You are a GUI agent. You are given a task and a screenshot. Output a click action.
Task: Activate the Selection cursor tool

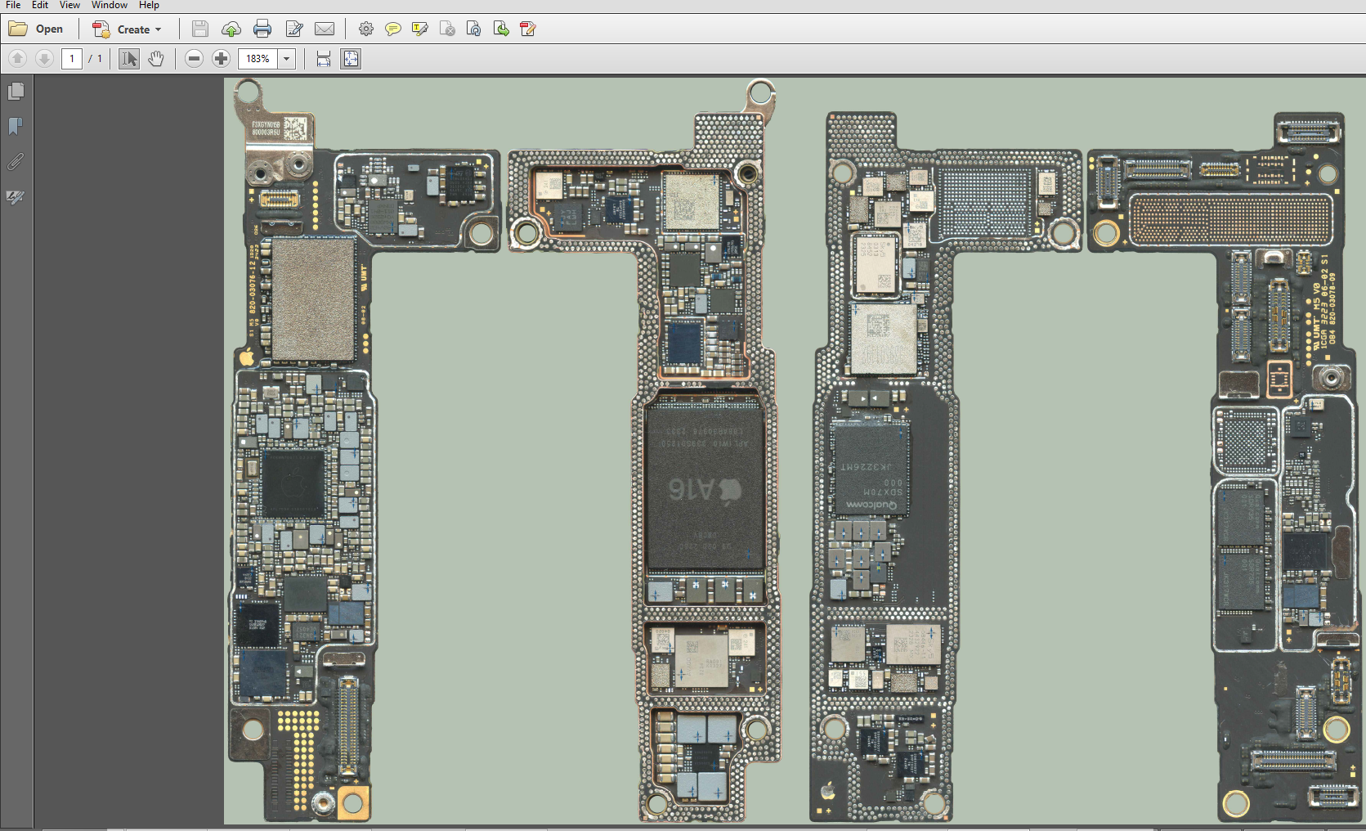click(129, 59)
